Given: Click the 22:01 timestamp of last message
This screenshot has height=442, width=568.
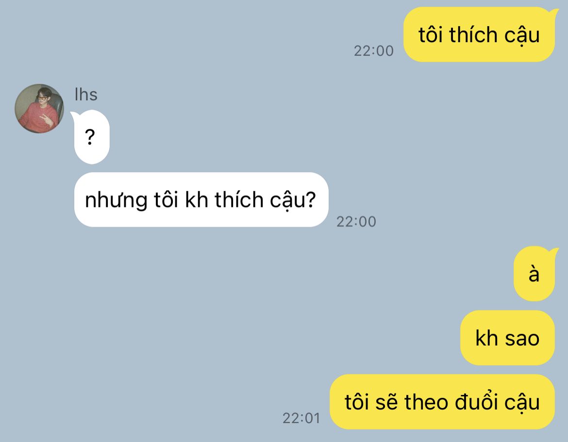Looking at the screenshot, I should pos(301,418).
